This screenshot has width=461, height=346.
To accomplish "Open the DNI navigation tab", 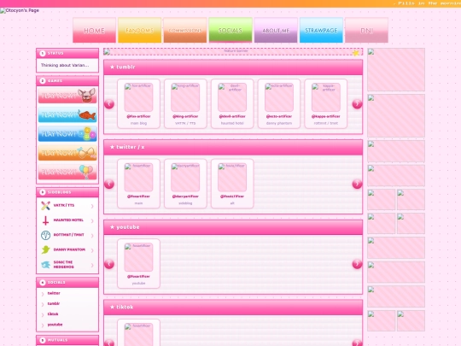I will pyautogui.click(x=366, y=30).
